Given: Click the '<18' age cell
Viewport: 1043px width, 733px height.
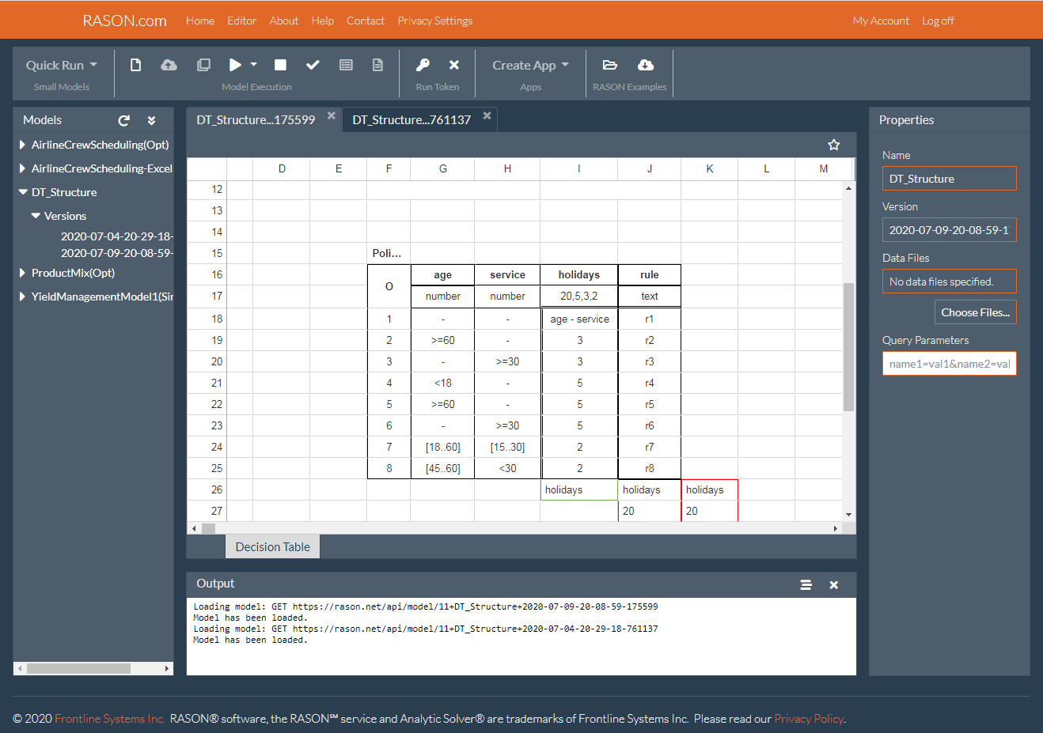Looking at the screenshot, I should point(443,383).
